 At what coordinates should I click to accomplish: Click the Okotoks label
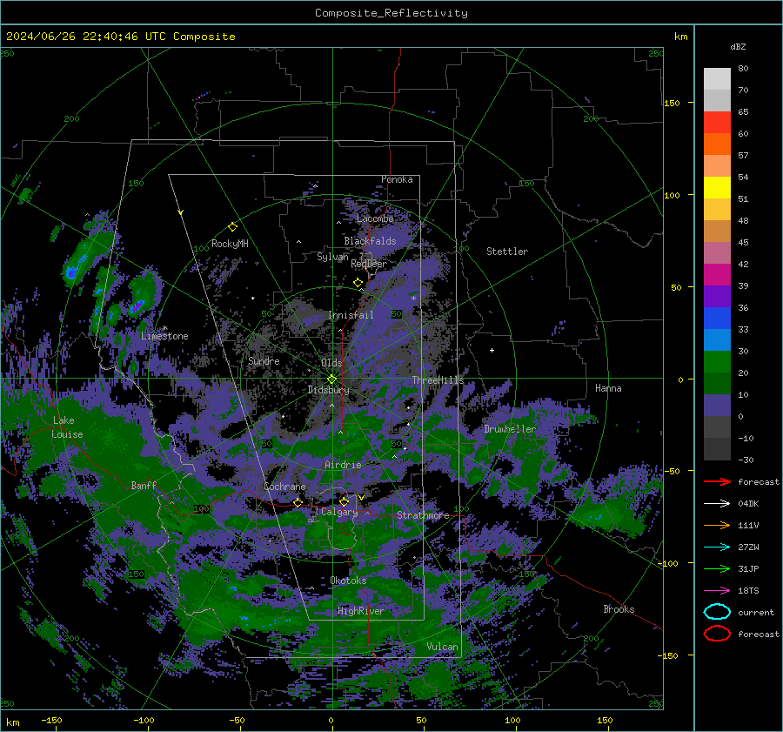(348, 581)
